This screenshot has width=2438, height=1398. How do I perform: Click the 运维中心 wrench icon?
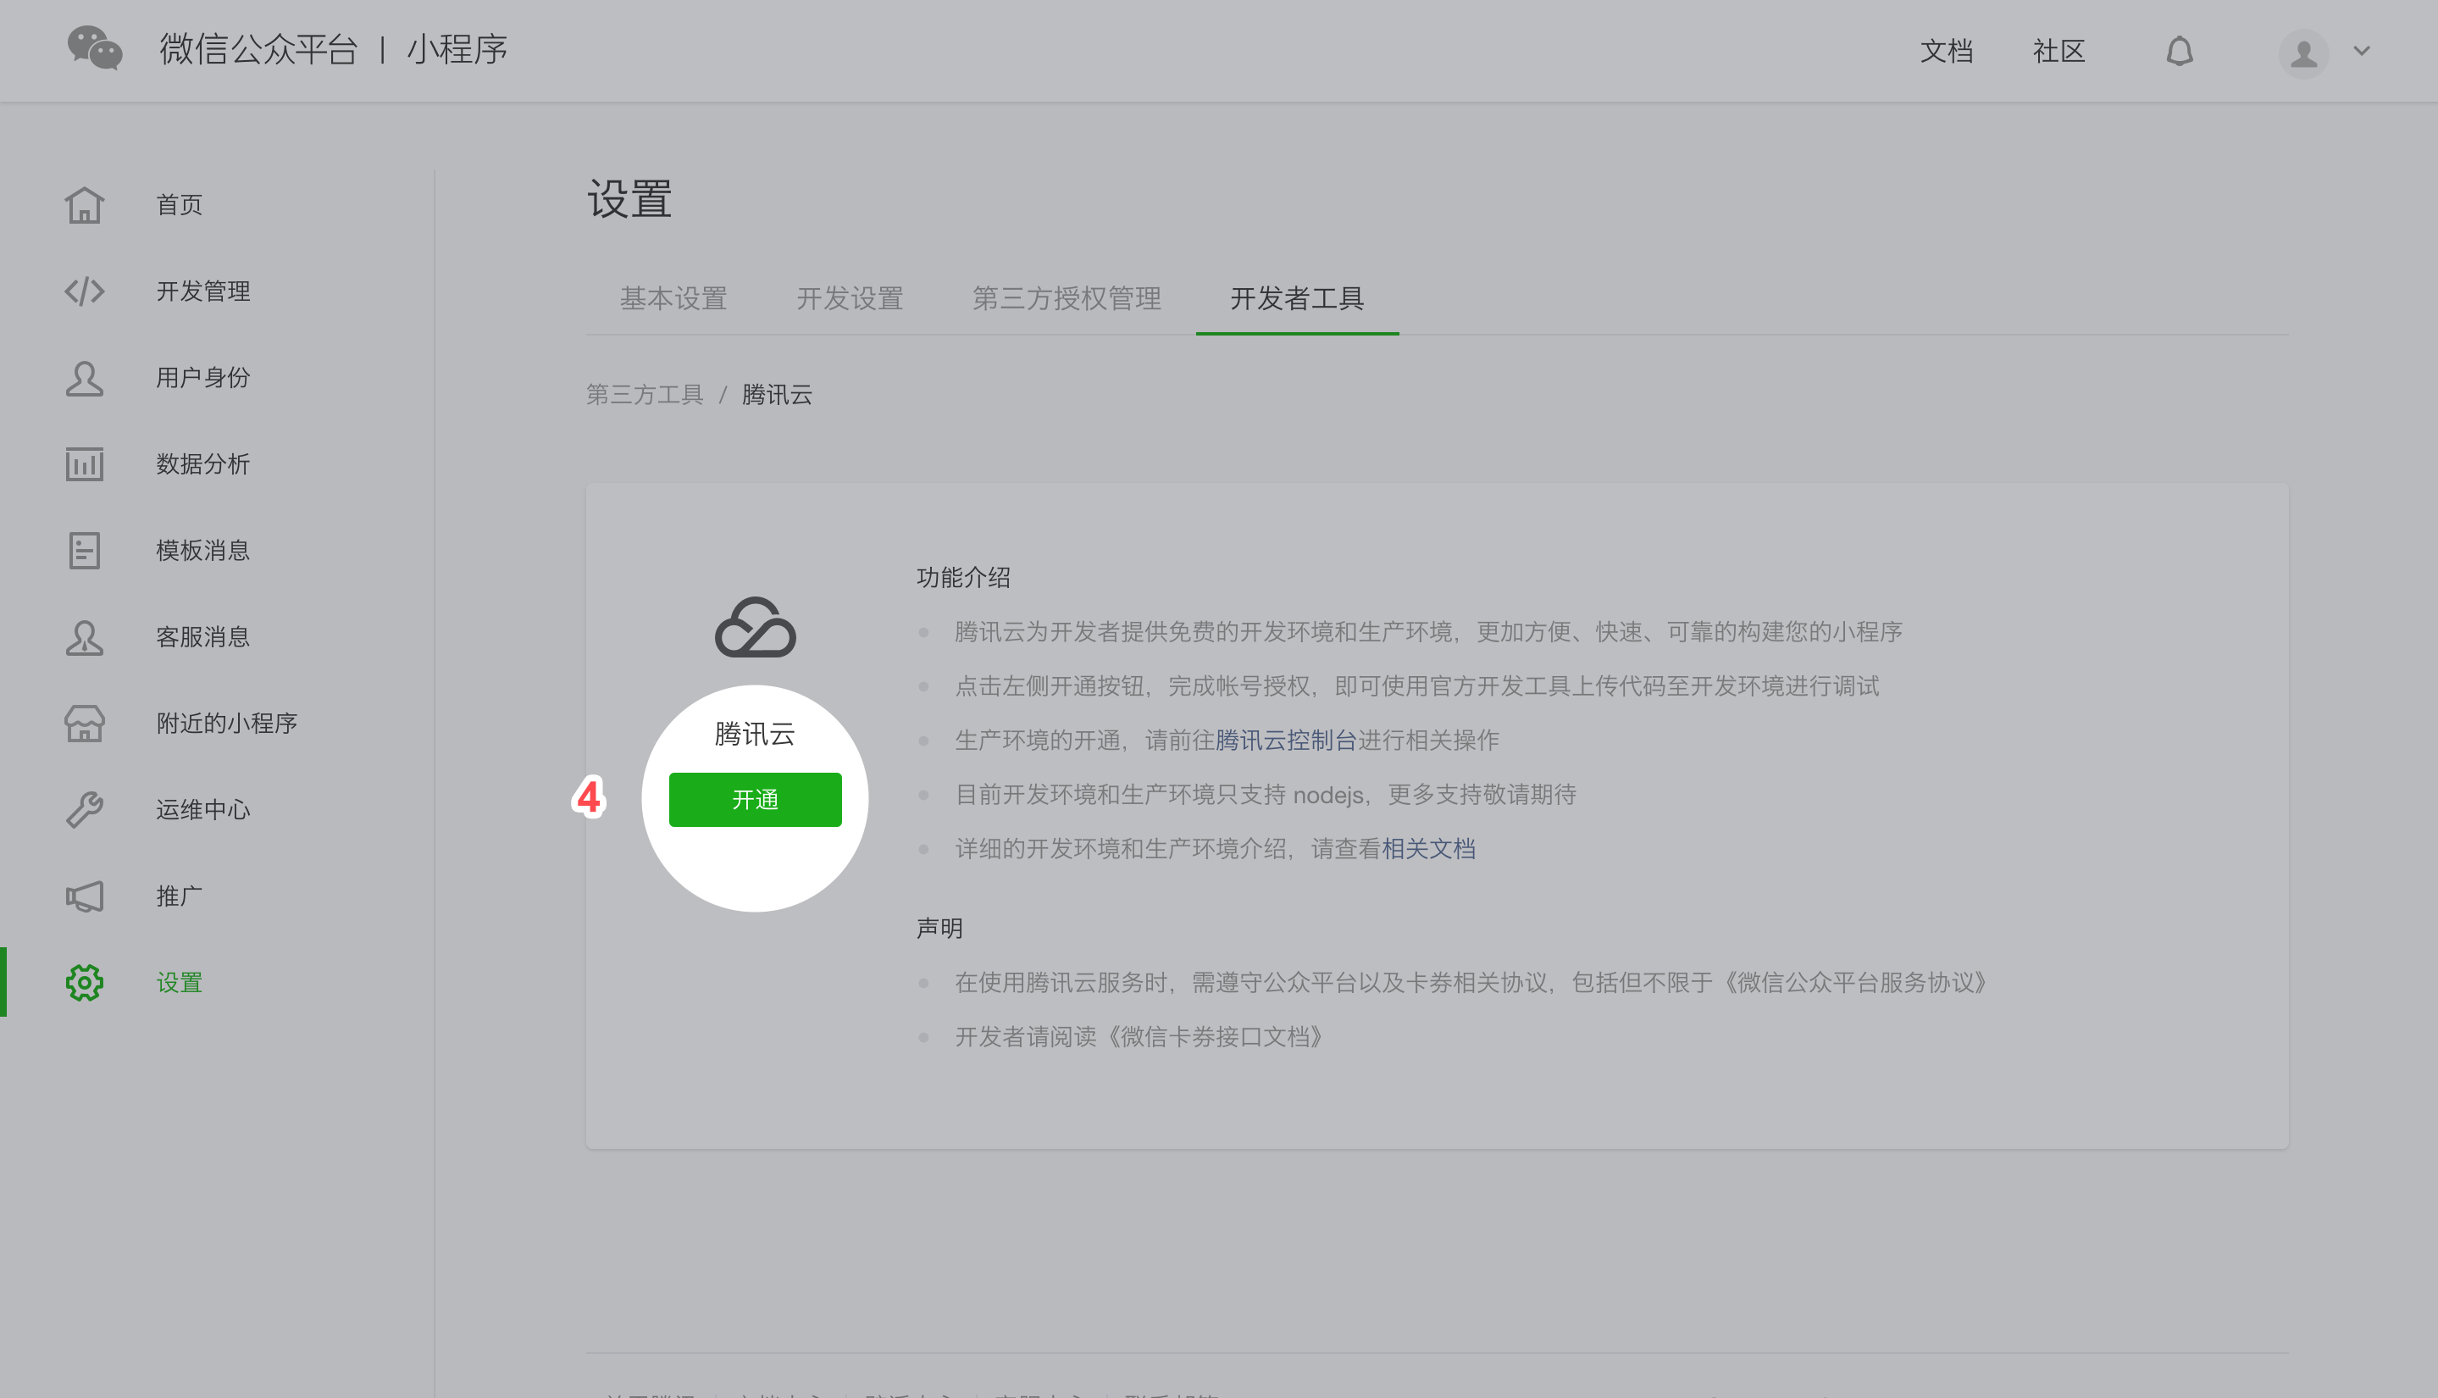coord(85,809)
